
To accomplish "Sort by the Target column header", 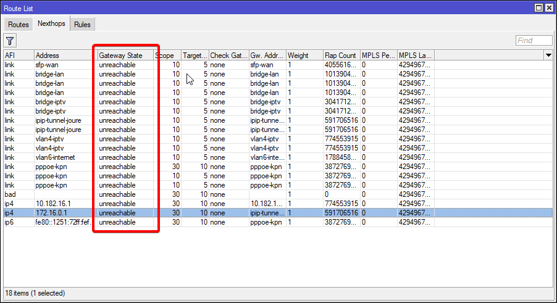I will [195, 56].
